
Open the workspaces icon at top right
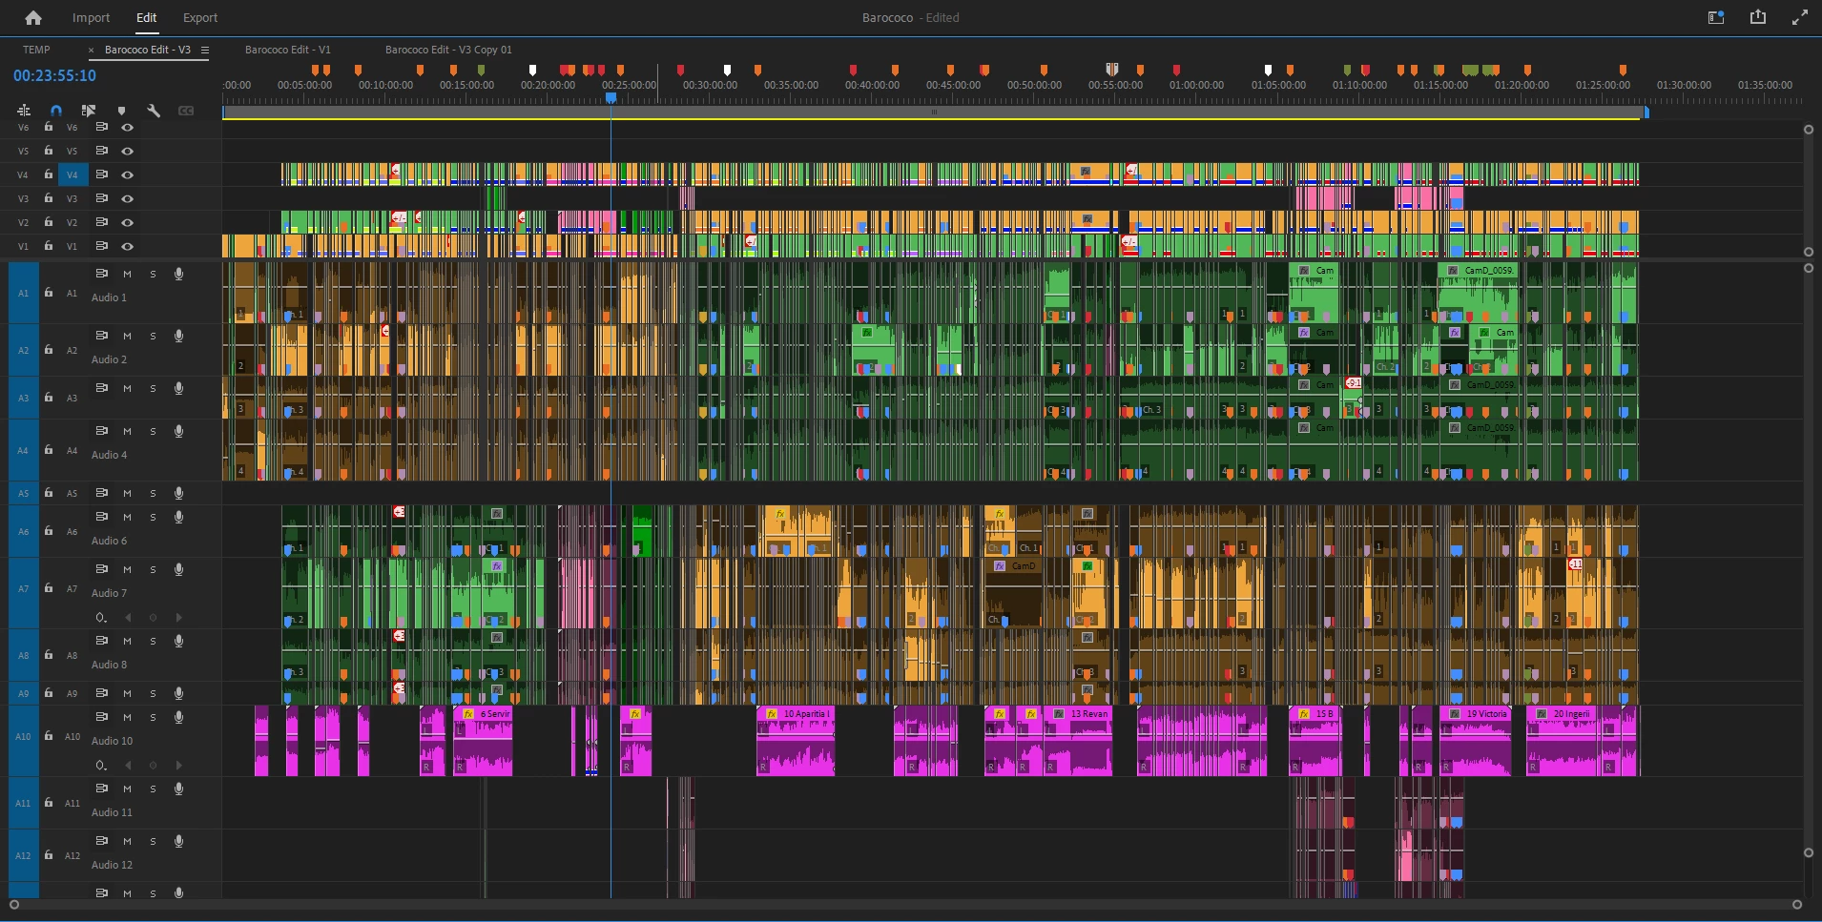click(x=1715, y=17)
